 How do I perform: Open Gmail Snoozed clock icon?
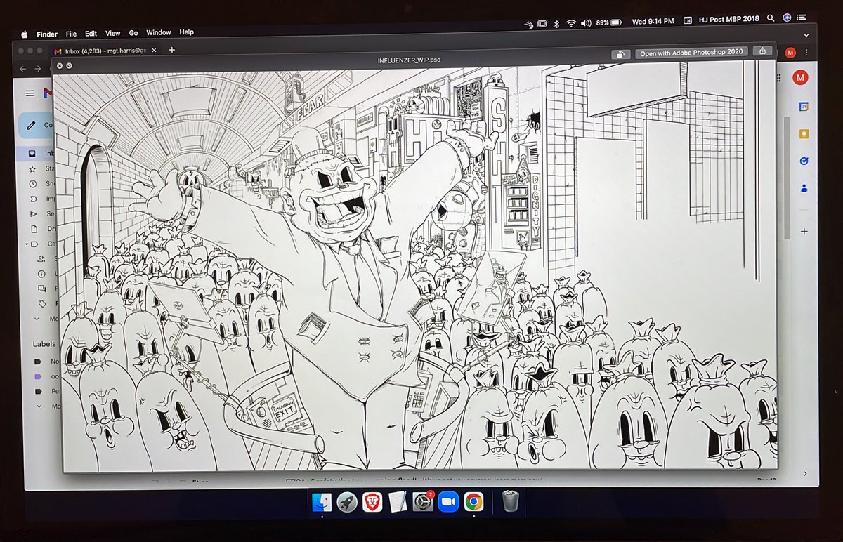point(32,184)
